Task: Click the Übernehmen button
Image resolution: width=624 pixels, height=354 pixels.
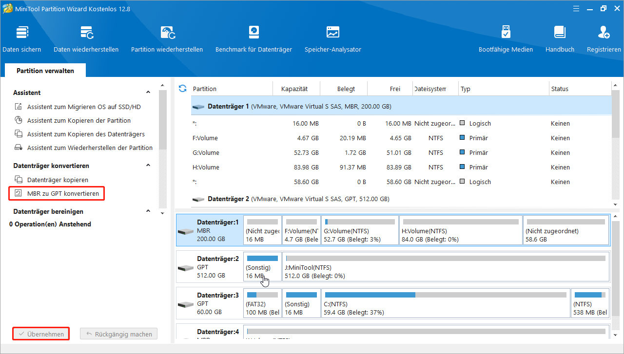Action: click(40, 334)
